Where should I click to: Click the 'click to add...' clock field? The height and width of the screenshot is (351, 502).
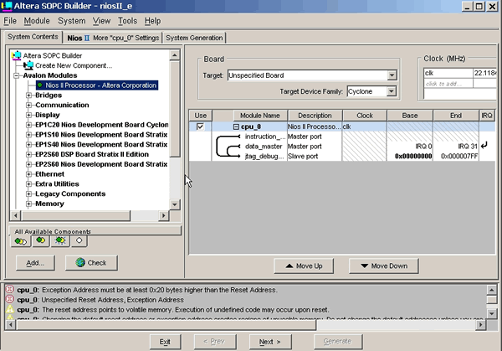448,84
